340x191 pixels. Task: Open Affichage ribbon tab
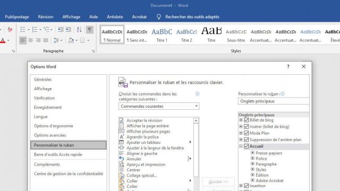[x=71, y=17]
